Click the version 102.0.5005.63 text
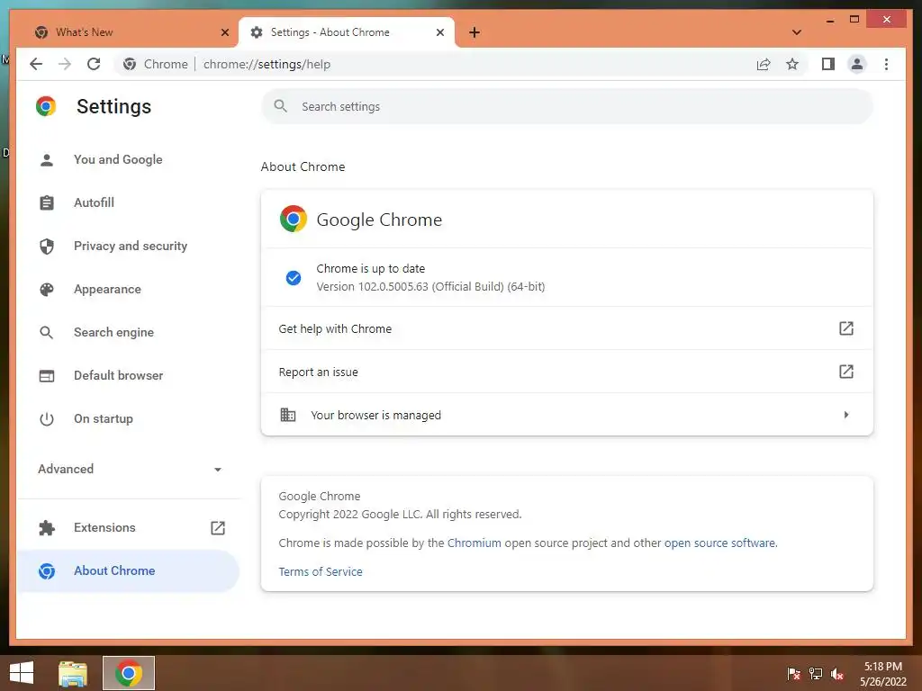922x691 pixels. (430, 287)
